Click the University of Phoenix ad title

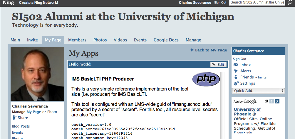(247, 112)
